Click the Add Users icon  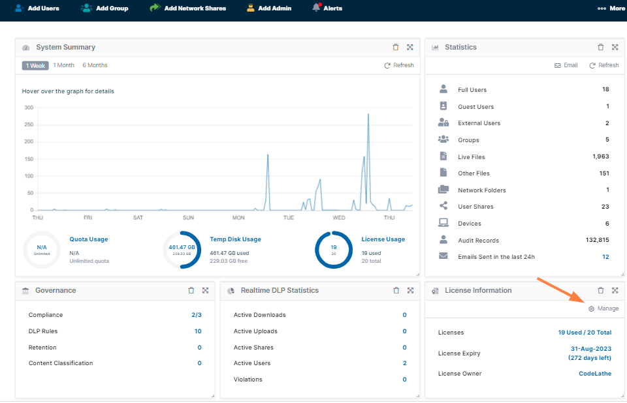19,8
